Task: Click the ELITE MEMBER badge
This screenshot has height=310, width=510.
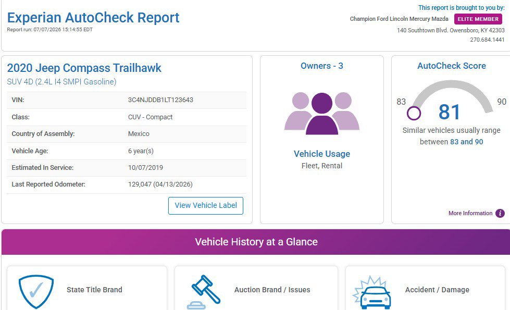Action: 478,19
